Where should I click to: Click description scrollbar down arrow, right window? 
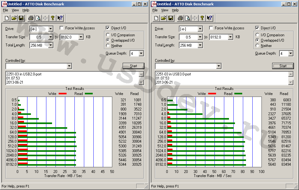[291, 82]
